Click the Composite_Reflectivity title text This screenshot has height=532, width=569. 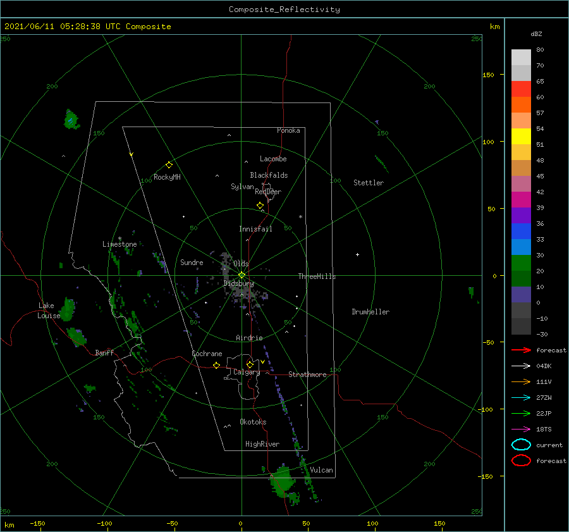click(x=284, y=9)
